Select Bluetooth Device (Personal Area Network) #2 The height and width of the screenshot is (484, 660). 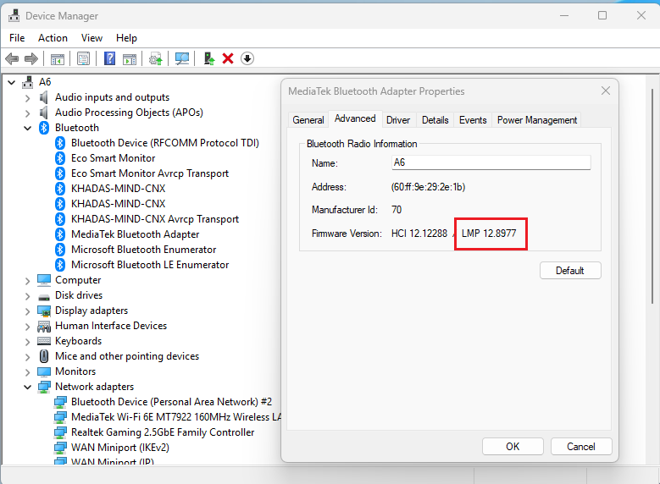(x=171, y=402)
